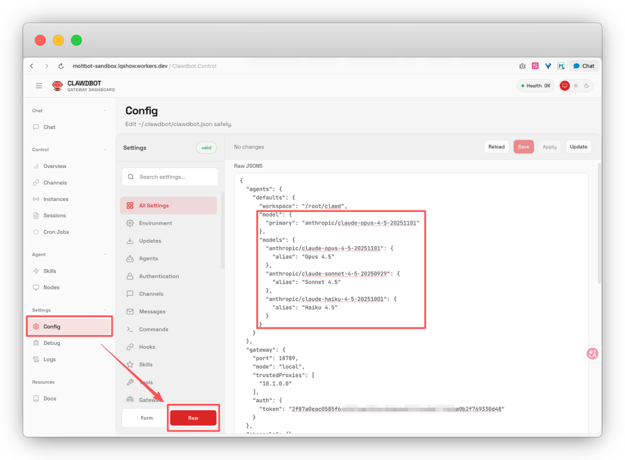Select system theme monitor icon

[x=565, y=86]
